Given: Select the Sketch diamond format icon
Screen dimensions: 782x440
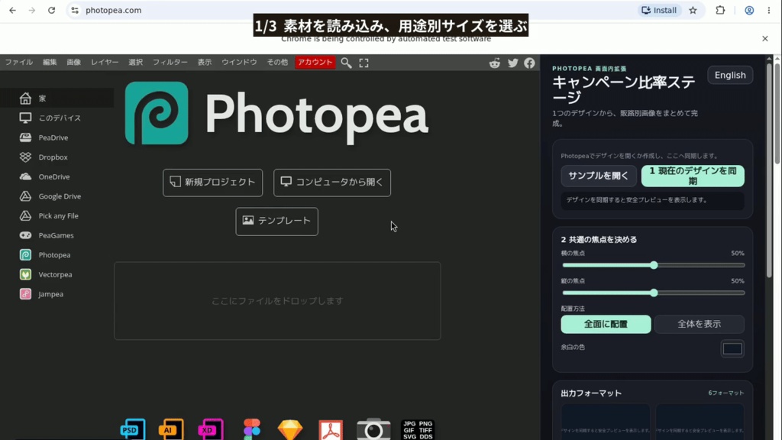Looking at the screenshot, I should (x=290, y=429).
